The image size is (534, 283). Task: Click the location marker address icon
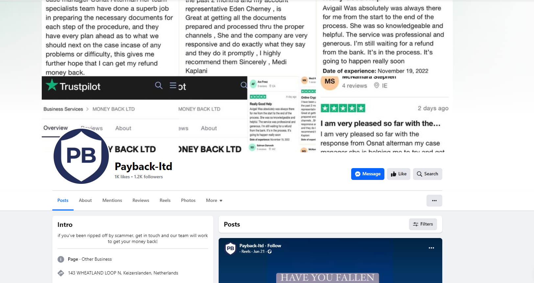[61, 273]
